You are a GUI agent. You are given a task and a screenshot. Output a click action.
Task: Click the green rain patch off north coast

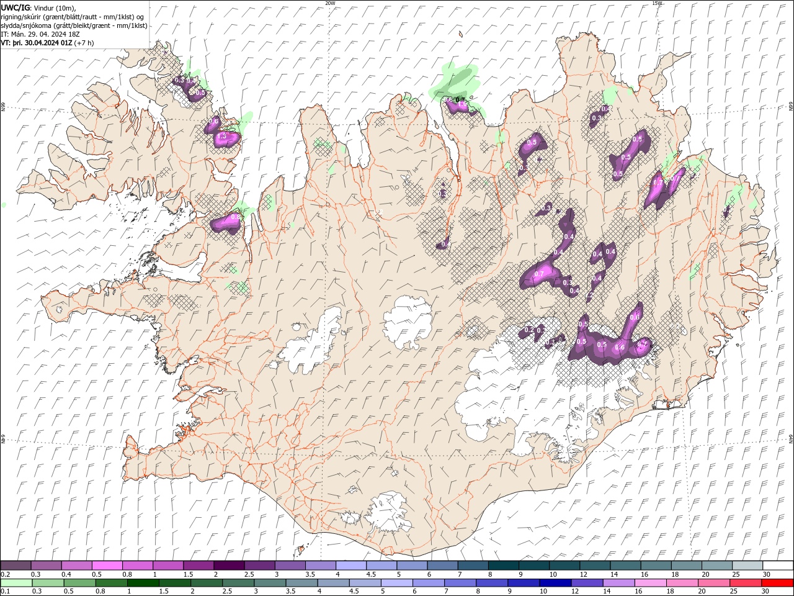click(459, 78)
